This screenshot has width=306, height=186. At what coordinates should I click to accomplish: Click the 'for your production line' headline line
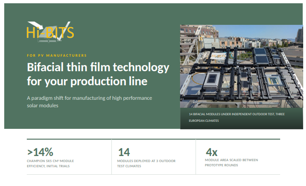coord(87,82)
